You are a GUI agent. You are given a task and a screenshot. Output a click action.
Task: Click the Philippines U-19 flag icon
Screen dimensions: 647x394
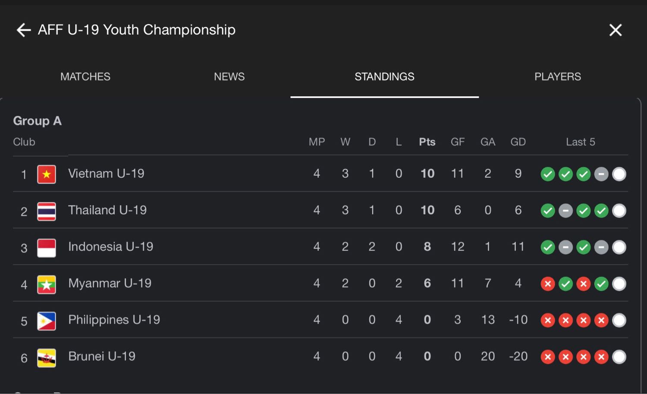(47, 321)
